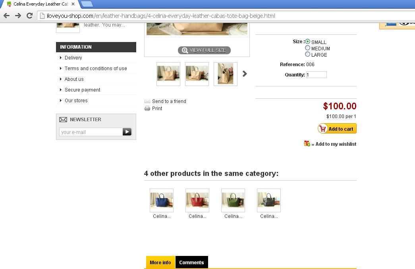Submit newsletter email with arrow button
The image size is (415, 269).
pyautogui.click(x=127, y=132)
